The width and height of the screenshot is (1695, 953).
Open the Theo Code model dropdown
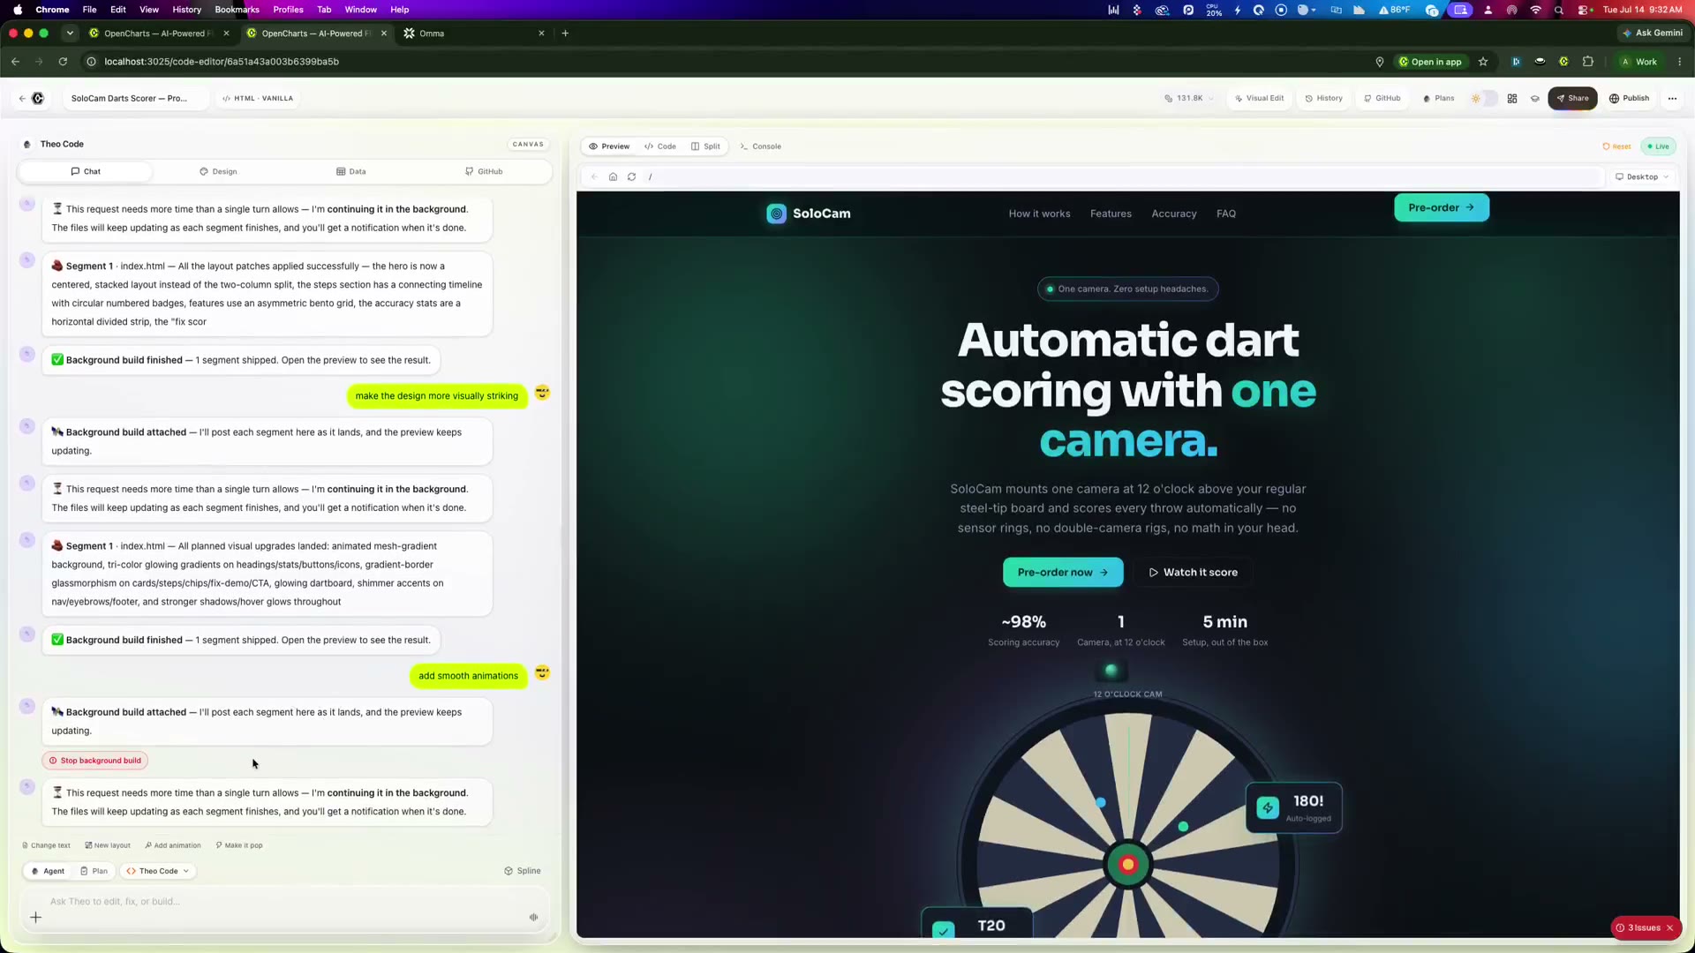(158, 871)
